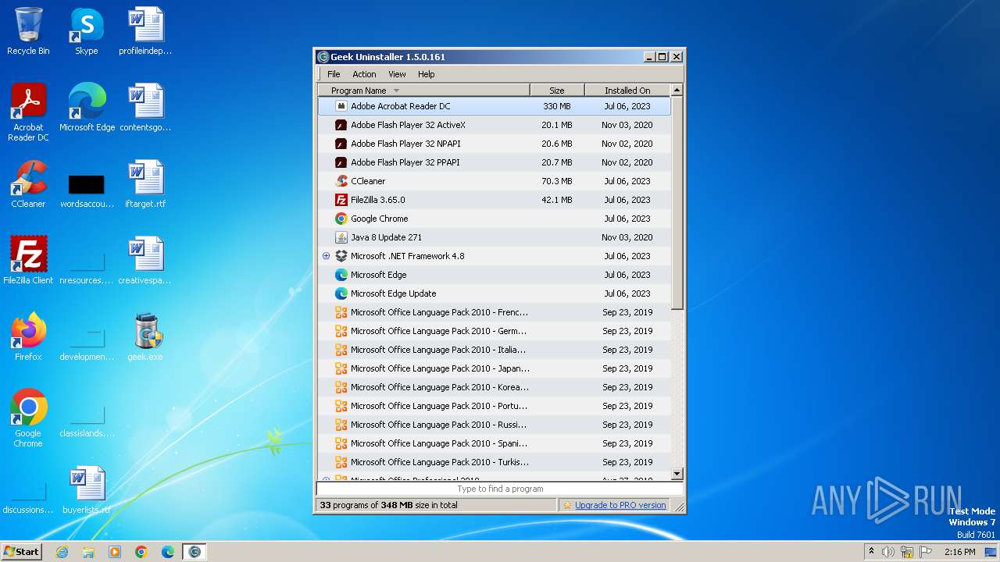Sort by the Program Name column header

pos(424,91)
